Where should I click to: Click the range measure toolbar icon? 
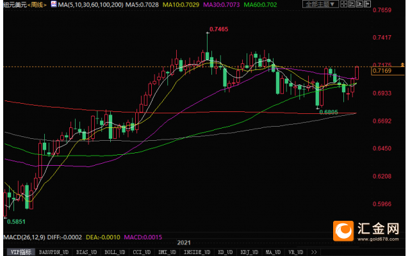tap(352, 4)
